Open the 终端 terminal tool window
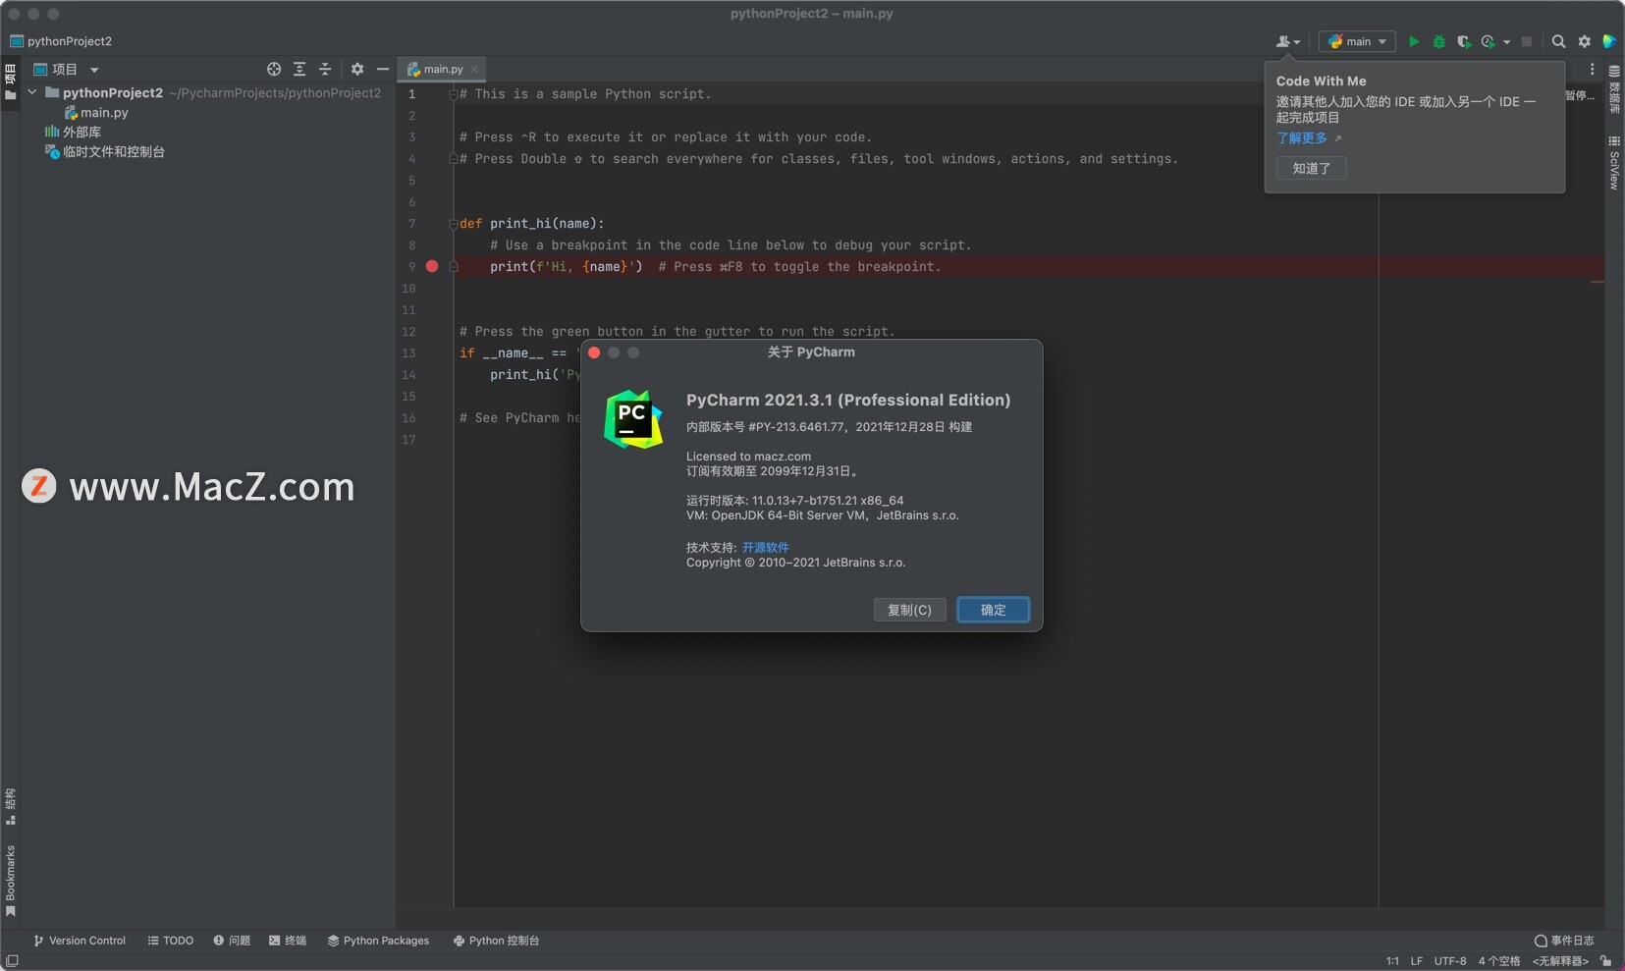This screenshot has width=1625, height=971. click(x=288, y=941)
